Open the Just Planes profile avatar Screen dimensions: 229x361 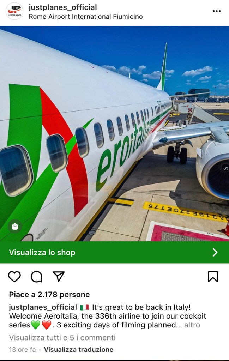(14, 11)
